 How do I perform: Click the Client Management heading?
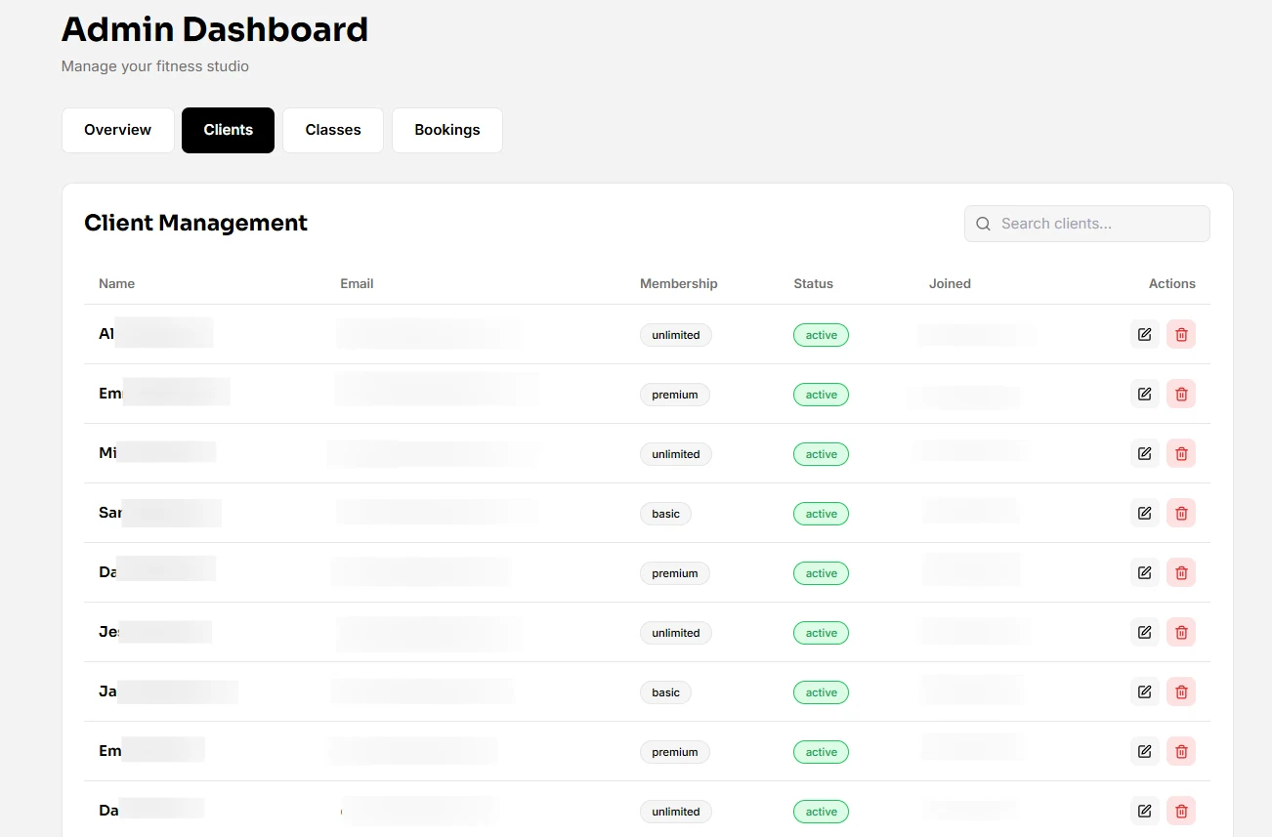[x=195, y=223]
